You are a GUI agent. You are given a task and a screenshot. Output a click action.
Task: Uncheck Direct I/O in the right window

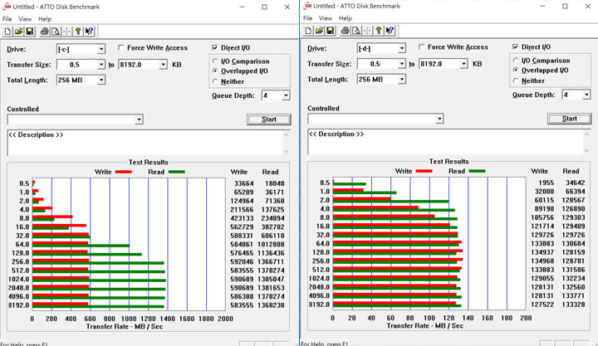click(517, 47)
